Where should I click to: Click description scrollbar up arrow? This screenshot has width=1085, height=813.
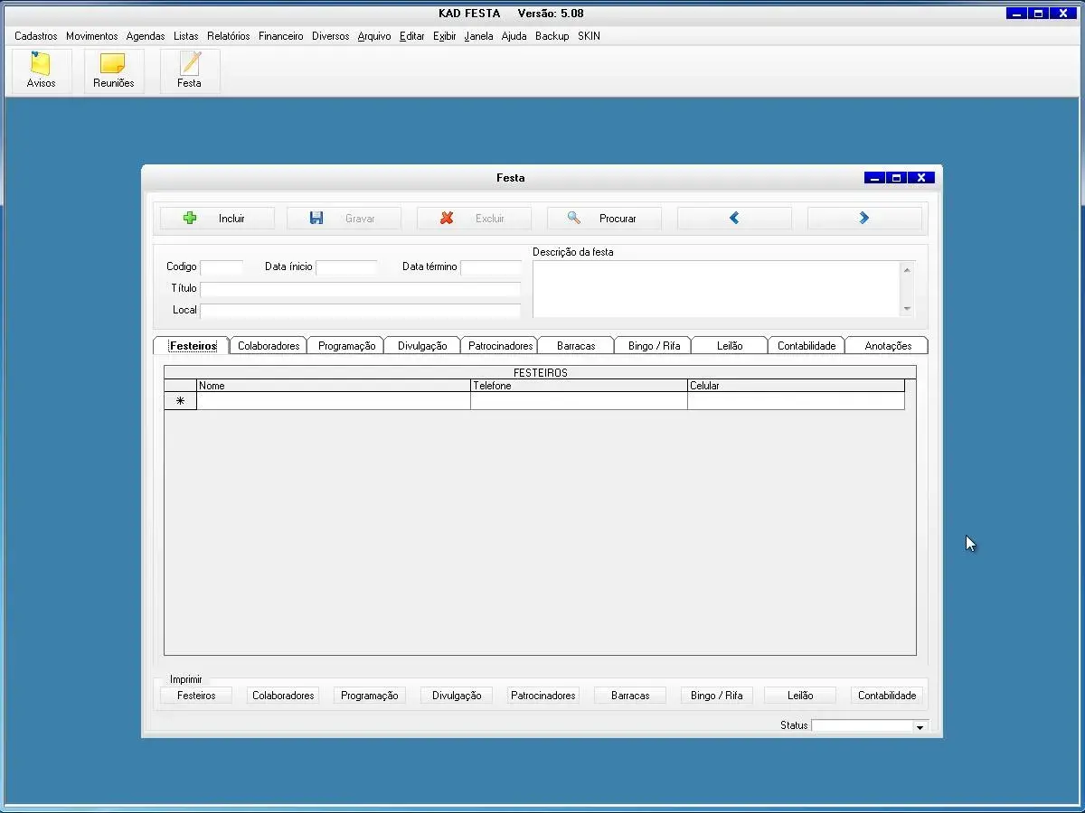(x=908, y=269)
